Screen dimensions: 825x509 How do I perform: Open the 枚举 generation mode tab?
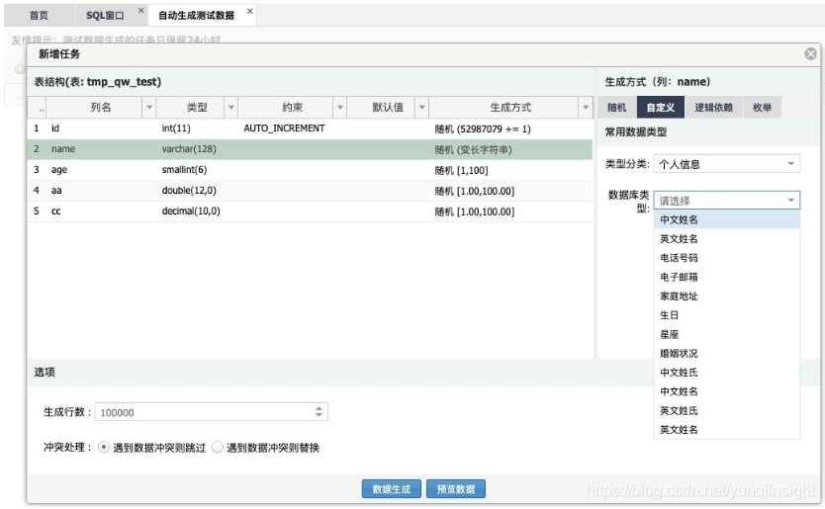(762, 108)
